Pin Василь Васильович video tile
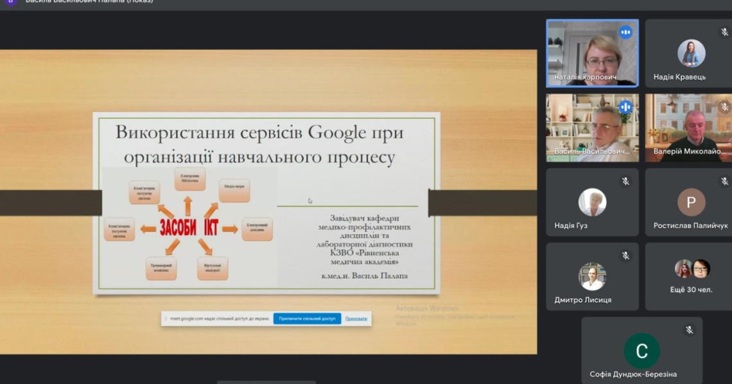 pyautogui.click(x=593, y=128)
